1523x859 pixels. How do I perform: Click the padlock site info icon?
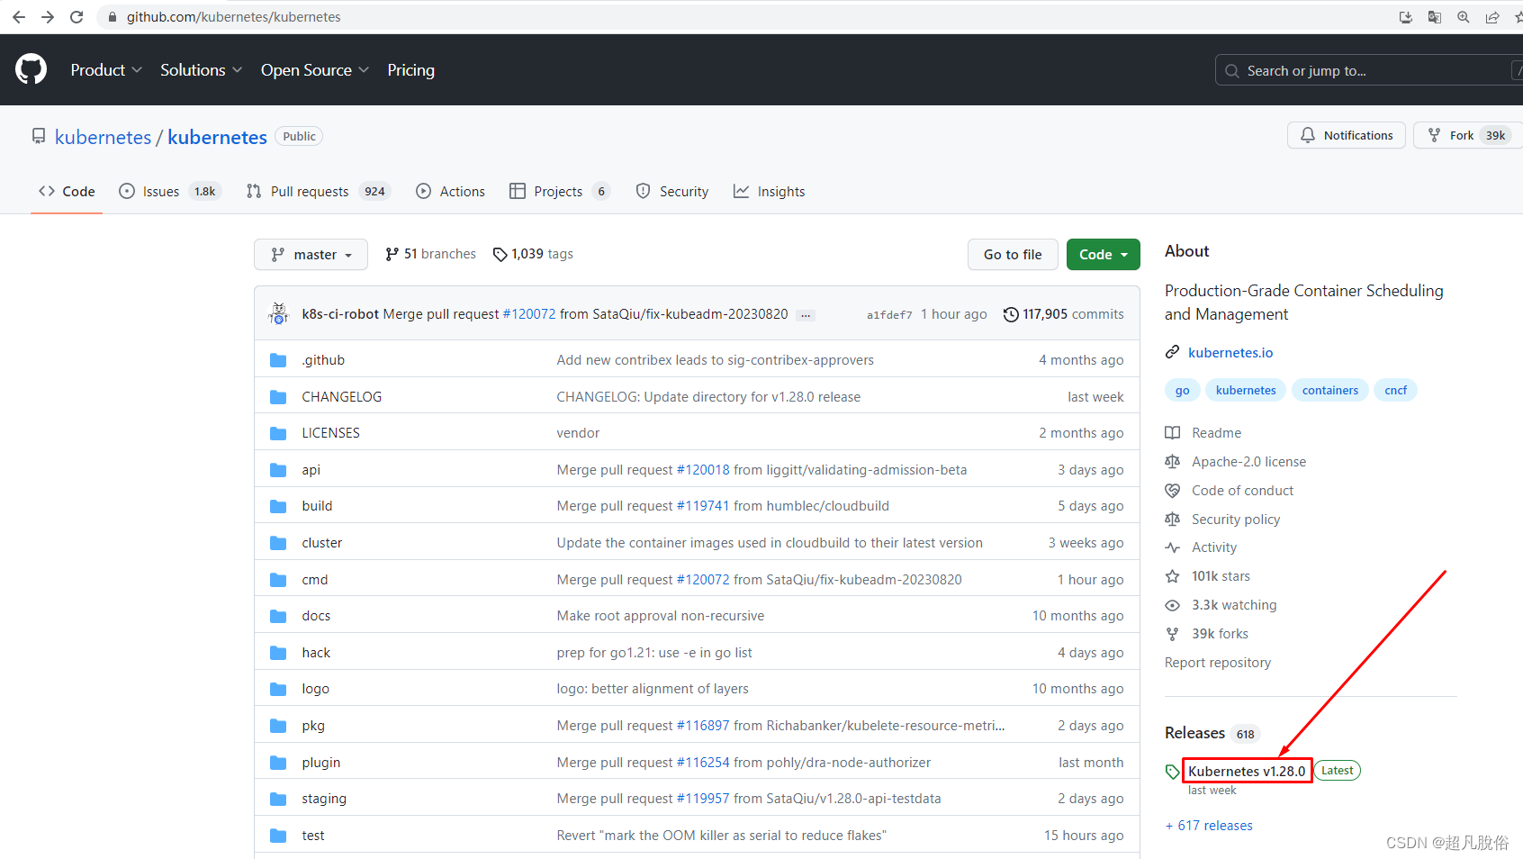[x=113, y=17]
